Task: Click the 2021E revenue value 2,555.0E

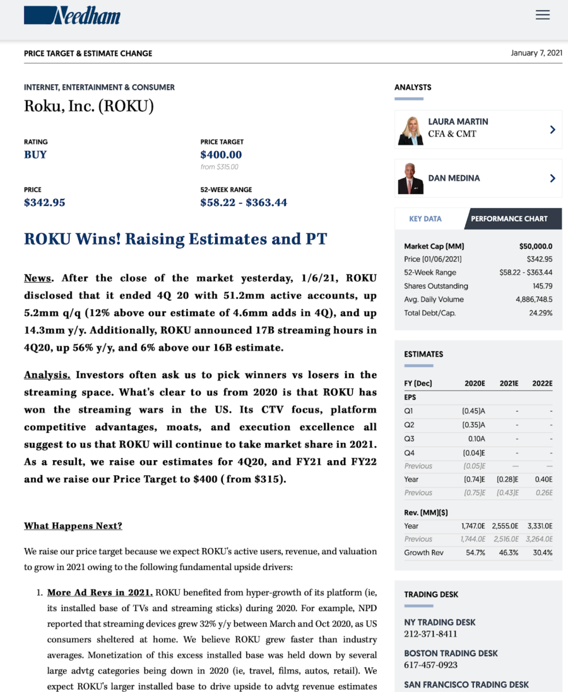Action: [x=505, y=526]
